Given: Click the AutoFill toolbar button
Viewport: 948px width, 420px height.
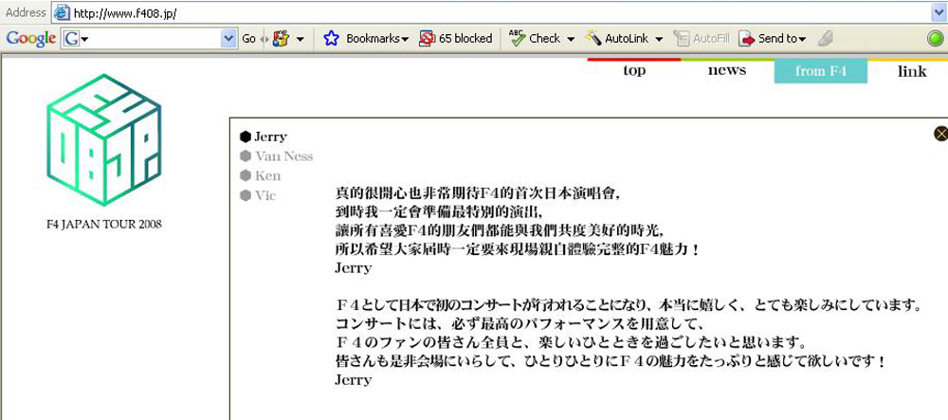Looking at the screenshot, I should (702, 39).
